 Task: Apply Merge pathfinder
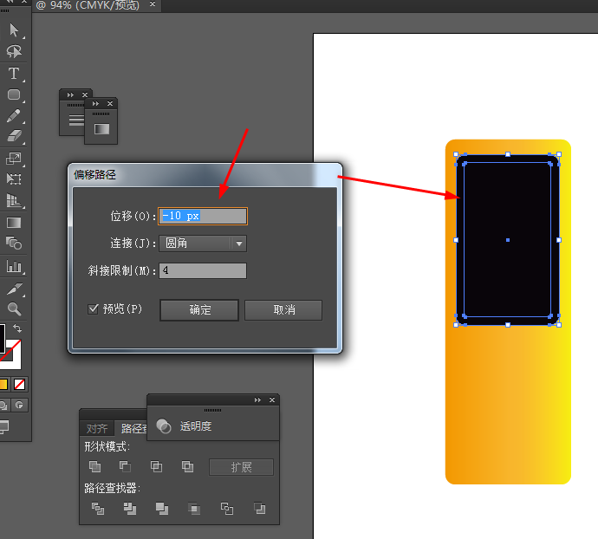[x=162, y=509]
